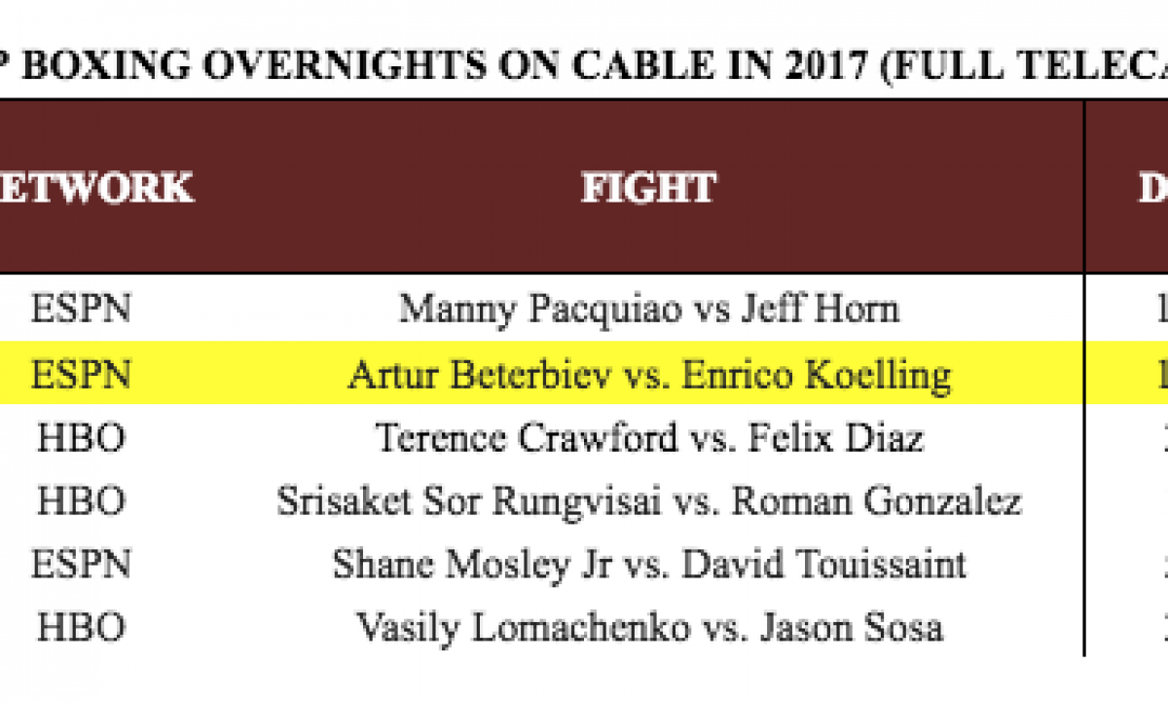
Task: Click the name Roman Gonzalez
Action: pos(876,501)
